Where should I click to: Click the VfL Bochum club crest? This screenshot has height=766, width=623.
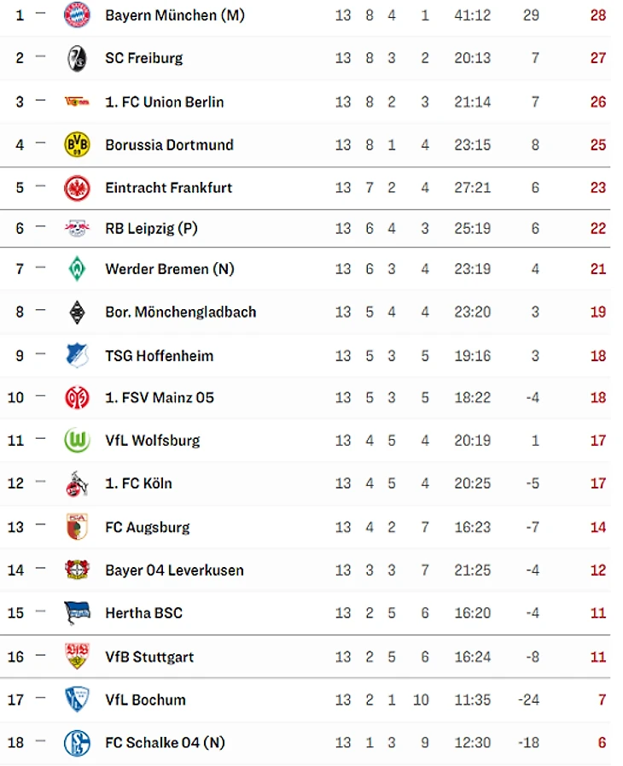(77, 699)
